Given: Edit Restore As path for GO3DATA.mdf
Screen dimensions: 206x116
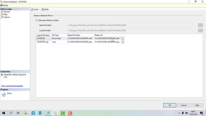Looking at the screenshot, I should click(108, 38).
